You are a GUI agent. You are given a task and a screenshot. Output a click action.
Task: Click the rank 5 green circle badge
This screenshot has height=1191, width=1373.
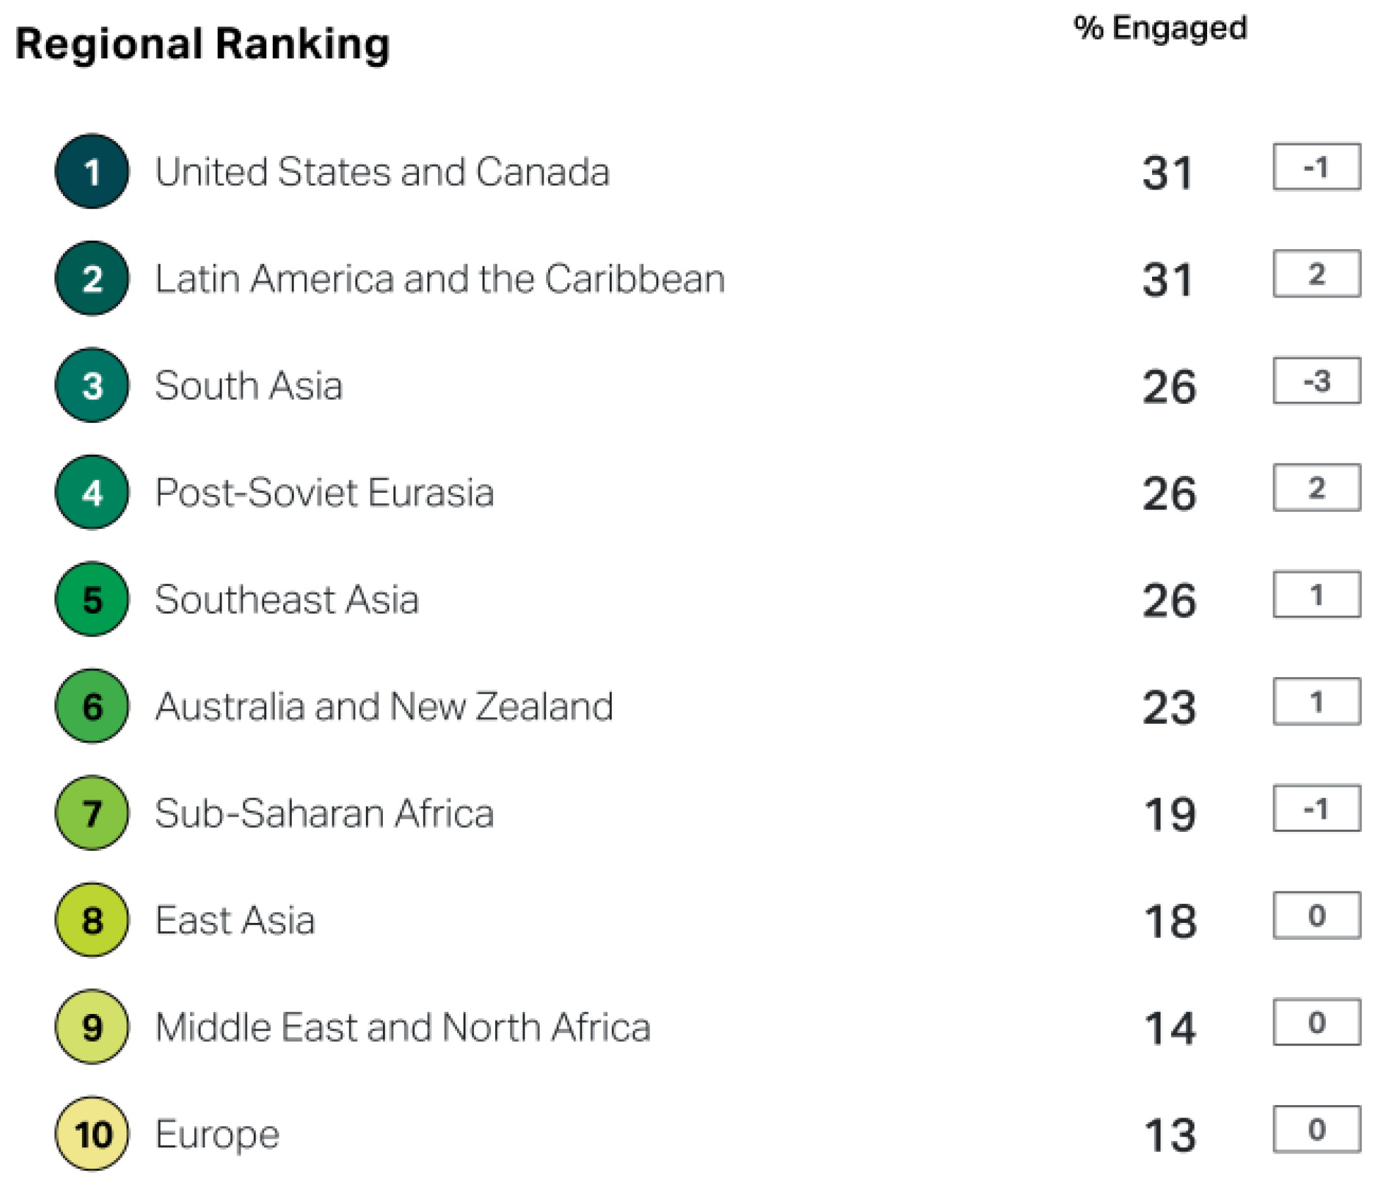point(92,600)
